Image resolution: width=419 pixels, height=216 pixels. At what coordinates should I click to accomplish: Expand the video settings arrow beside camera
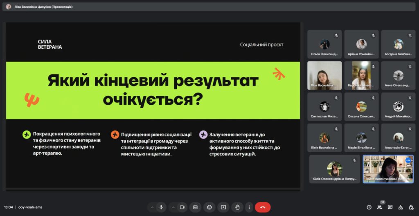coord(172,207)
